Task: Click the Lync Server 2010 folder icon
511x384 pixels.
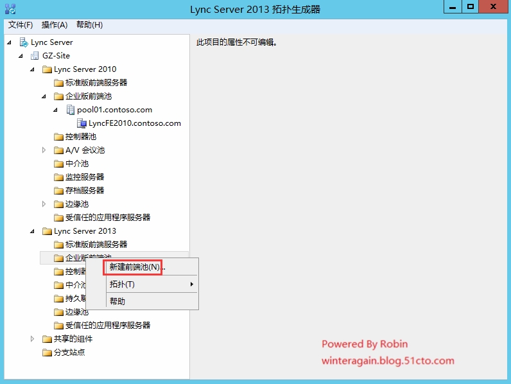Action: coord(48,69)
